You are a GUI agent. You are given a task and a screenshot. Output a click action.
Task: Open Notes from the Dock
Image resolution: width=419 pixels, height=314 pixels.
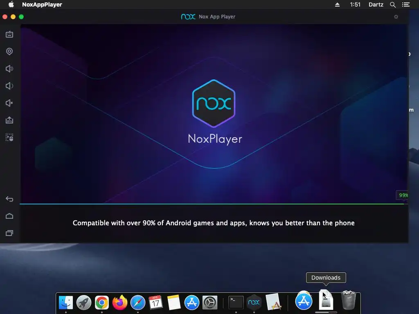coord(173,303)
